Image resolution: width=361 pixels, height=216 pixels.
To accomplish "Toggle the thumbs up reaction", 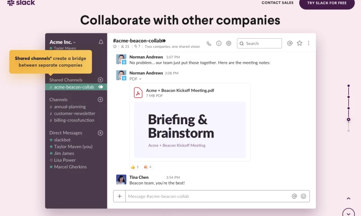I will pyautogui.click(x=134, y=167).
